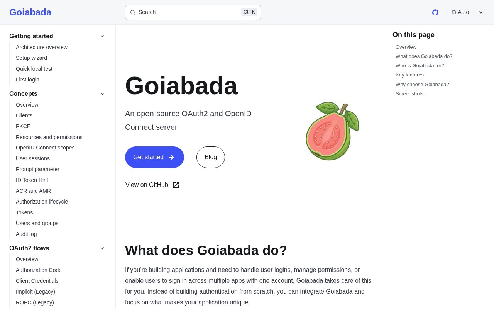Open Authorization Code flow page
The width and height of the screenshot is (494, 309).
(39, 270)
